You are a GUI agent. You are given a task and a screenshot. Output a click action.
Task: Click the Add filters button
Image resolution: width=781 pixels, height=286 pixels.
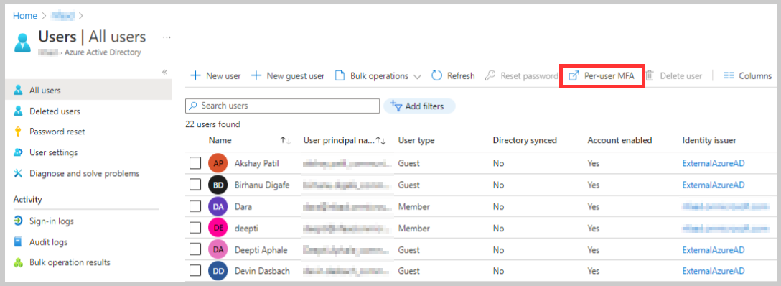click(419, 106)
